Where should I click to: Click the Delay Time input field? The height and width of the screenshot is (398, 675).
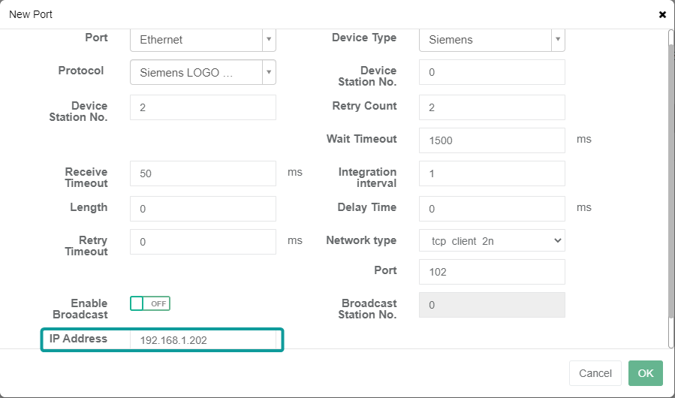click(x=492, y=209)
